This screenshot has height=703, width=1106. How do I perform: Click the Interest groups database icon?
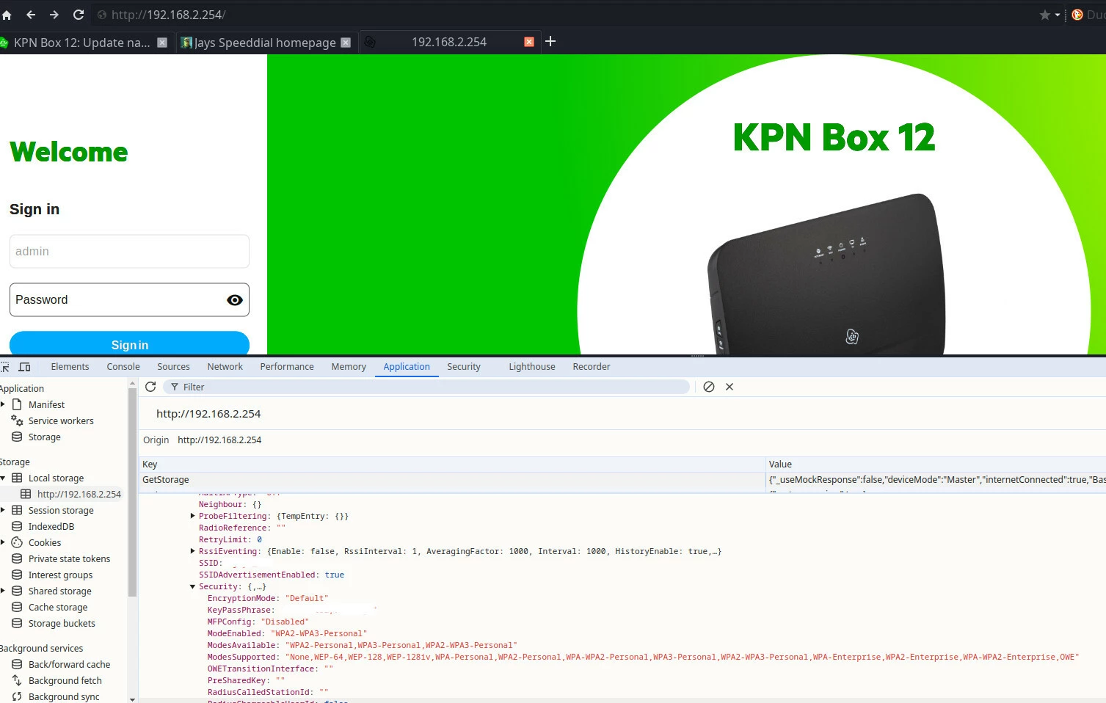(17, 575)
